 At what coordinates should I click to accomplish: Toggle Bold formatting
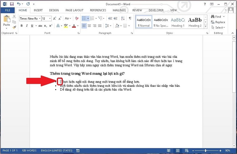(x=22, y=26)
